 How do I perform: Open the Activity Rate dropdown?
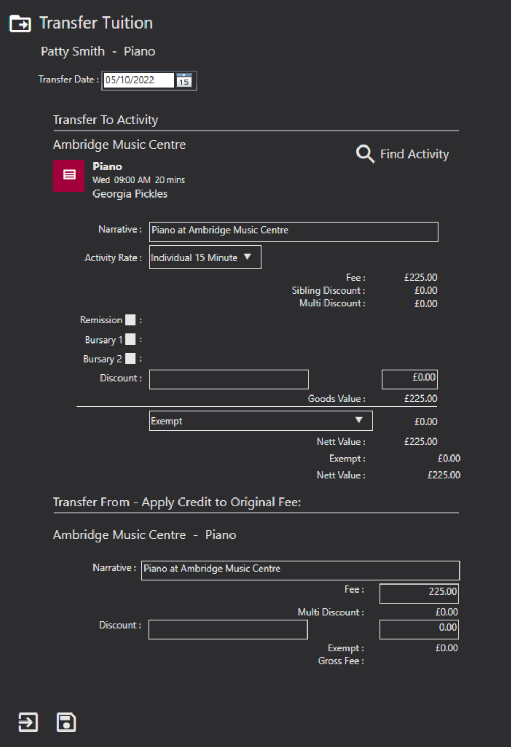(205, 257)
